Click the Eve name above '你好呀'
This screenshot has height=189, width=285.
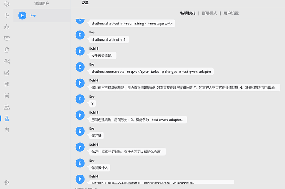point(92,129)
